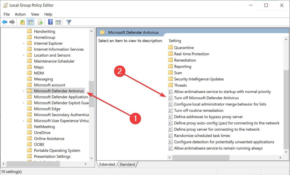Expand the Internet Explorer tree node
This screenshot has width=290, height=175.
pyautogui.click(x=23, y=43)
